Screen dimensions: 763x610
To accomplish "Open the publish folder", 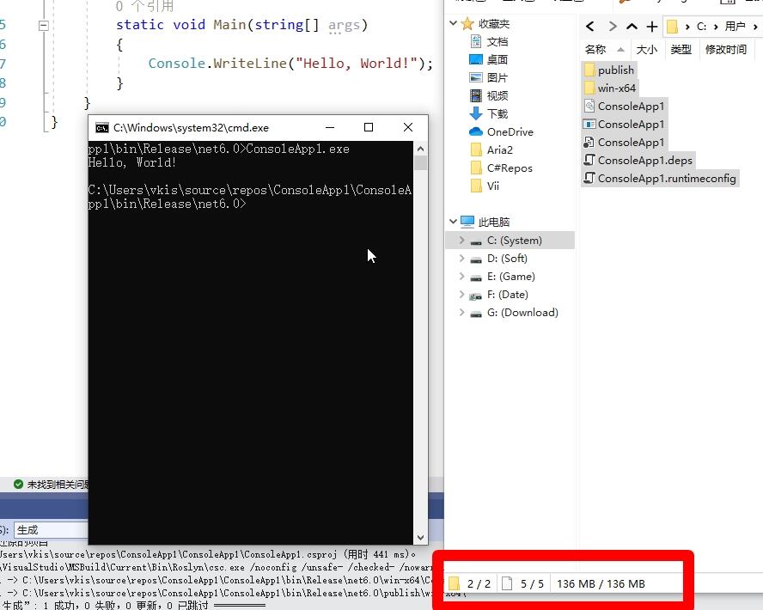I will point(615,70).
